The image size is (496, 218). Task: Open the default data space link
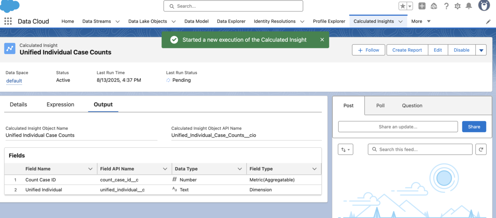14,81
